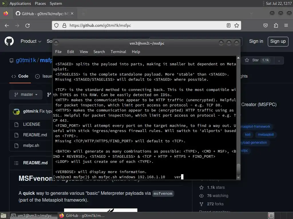Viewport: 293px width, 219px height.
Task: Select the Code tab on GitHub
Action: (20, 76)
